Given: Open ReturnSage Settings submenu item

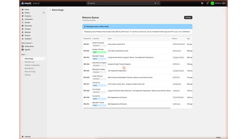Looking at the screenshot, I should point(27,75).
